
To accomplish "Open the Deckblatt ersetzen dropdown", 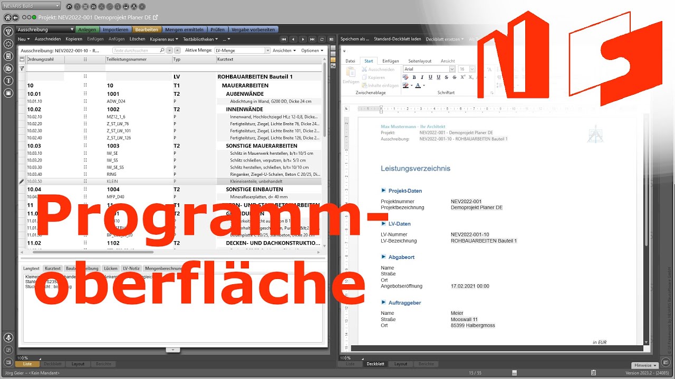I will coord(445,39).
